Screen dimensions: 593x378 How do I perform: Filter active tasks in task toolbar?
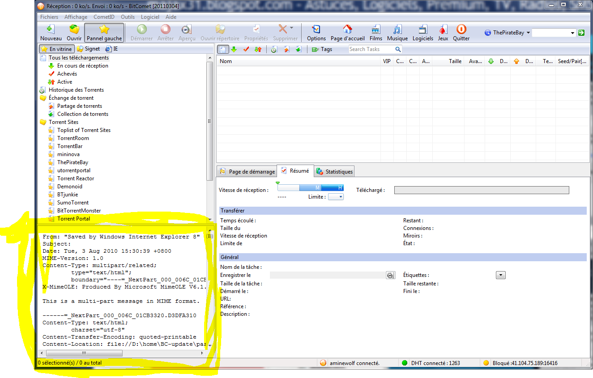tap(258, 49)
